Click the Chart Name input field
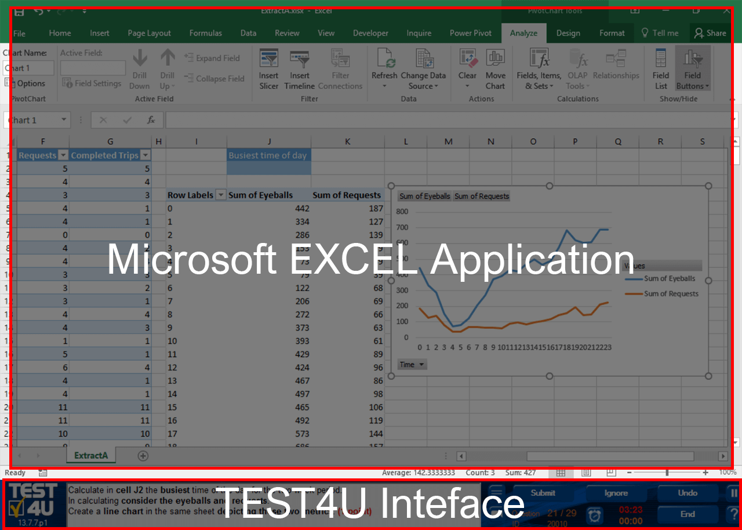742x530 pixels. pyautogui.click(x=28, y=68)
